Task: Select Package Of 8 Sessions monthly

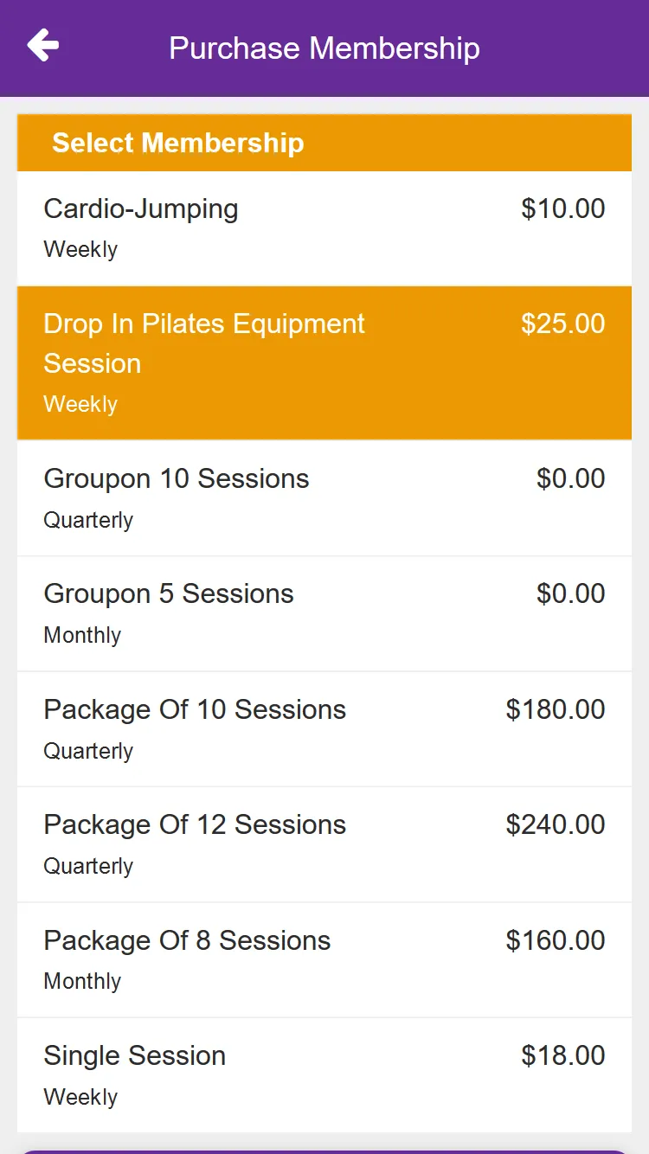Action: (x=324, y=960)
